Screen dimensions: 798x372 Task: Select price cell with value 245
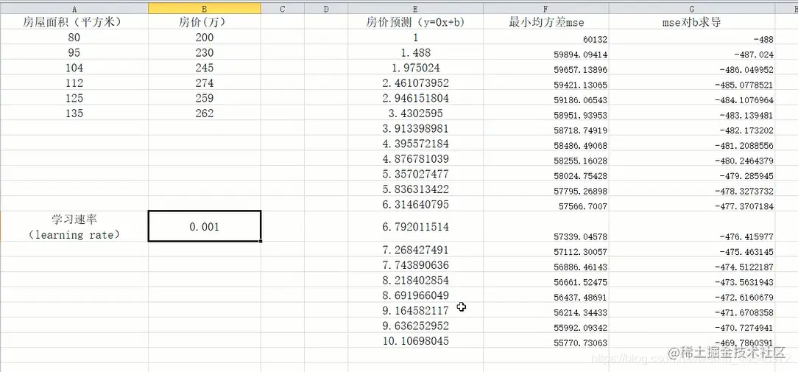205,68
